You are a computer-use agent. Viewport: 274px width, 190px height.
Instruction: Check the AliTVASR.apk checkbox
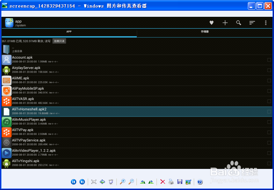click(x=269, y=101)
